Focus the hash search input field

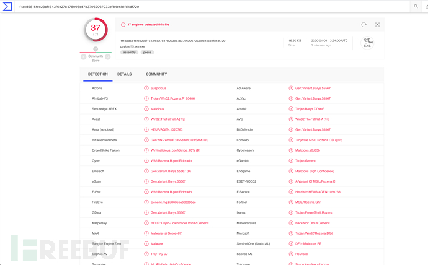point(213,7)
